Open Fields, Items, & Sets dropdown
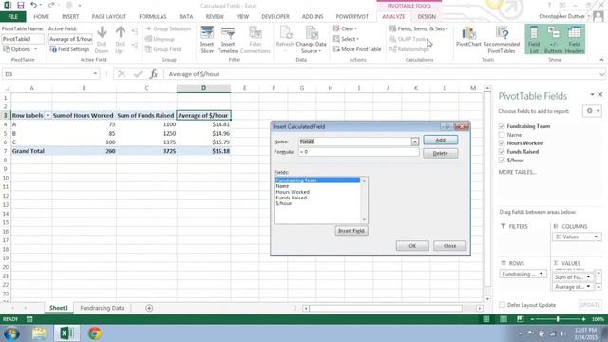The image size is (608, 342). (419, 28)
